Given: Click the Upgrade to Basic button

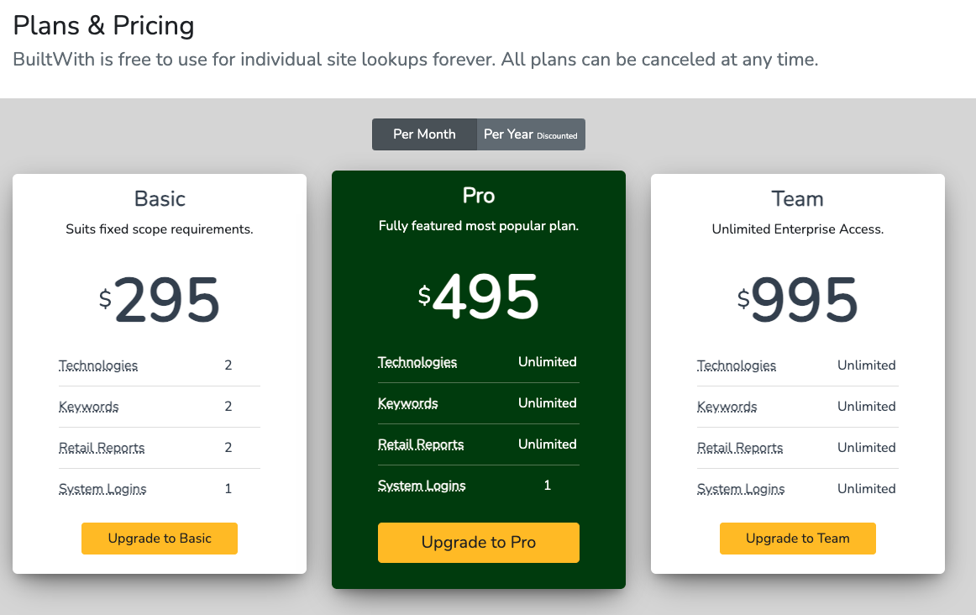Looking at the screenshot, I should click(x=160, y=539).
